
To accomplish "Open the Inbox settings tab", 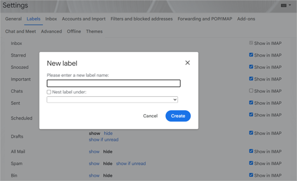I will [x=51, y=19].
